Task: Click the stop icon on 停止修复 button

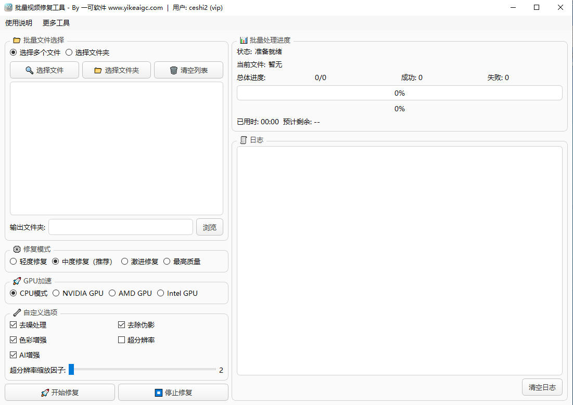Action: [x=158, y=392]
